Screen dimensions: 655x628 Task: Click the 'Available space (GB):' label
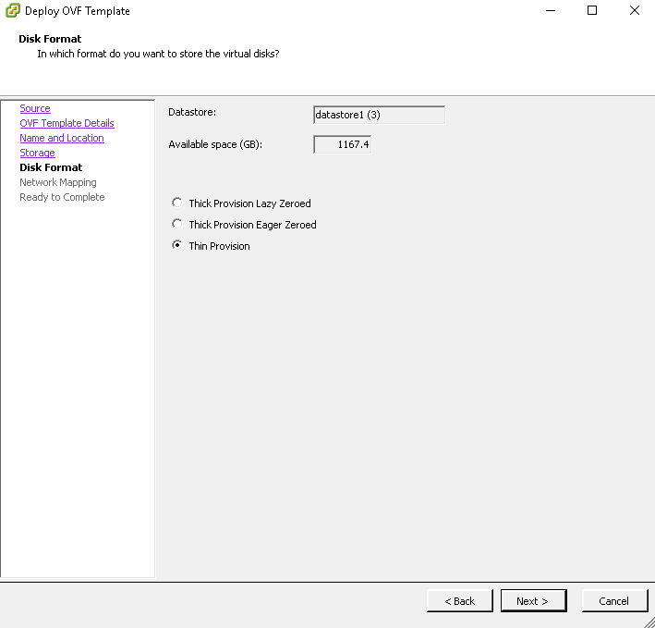(215, 144)
